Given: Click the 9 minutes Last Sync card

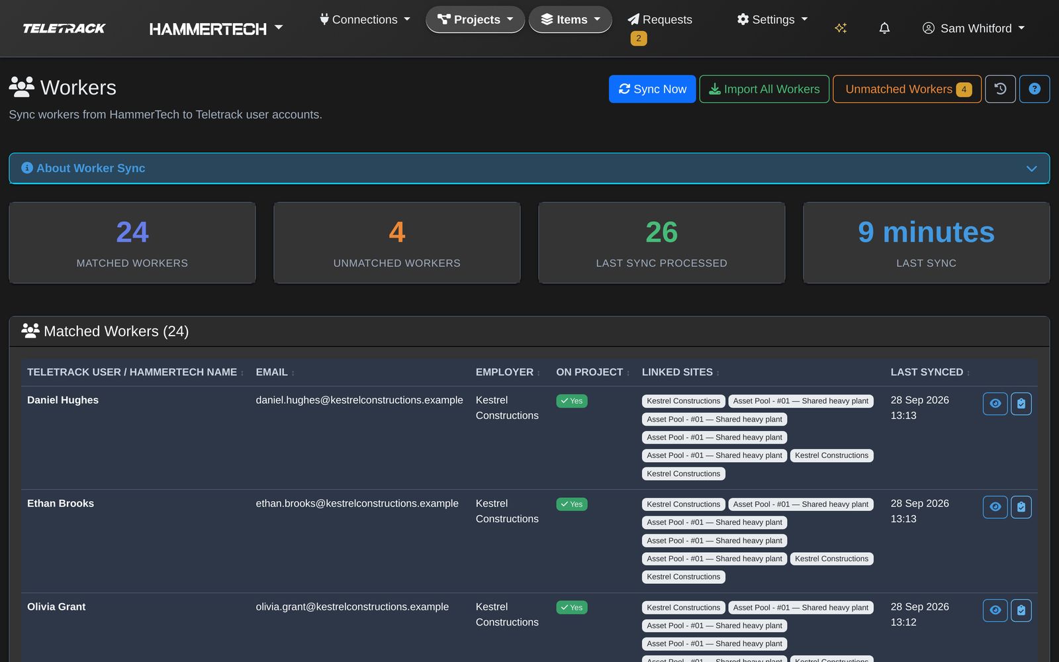Looking at the screenshot, I should (927, 243).
